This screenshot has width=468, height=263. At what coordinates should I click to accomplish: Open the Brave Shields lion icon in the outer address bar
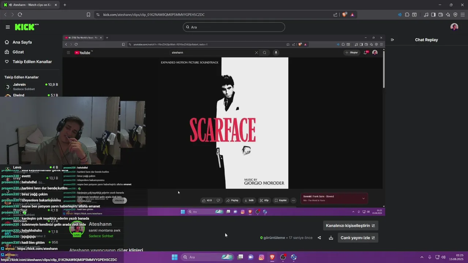[x=344, y=15]
